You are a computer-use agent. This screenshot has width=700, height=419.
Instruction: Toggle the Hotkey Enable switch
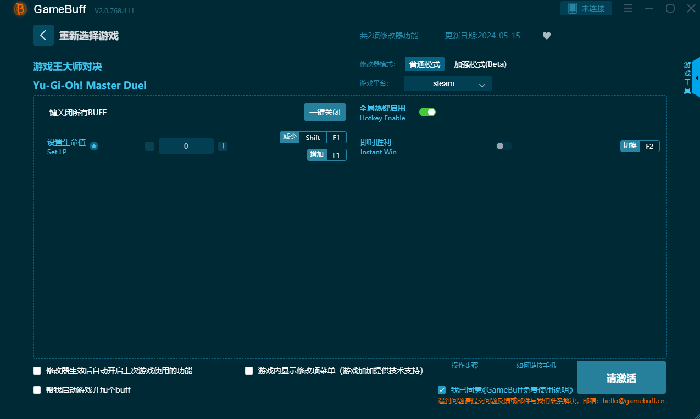point(427,112)
